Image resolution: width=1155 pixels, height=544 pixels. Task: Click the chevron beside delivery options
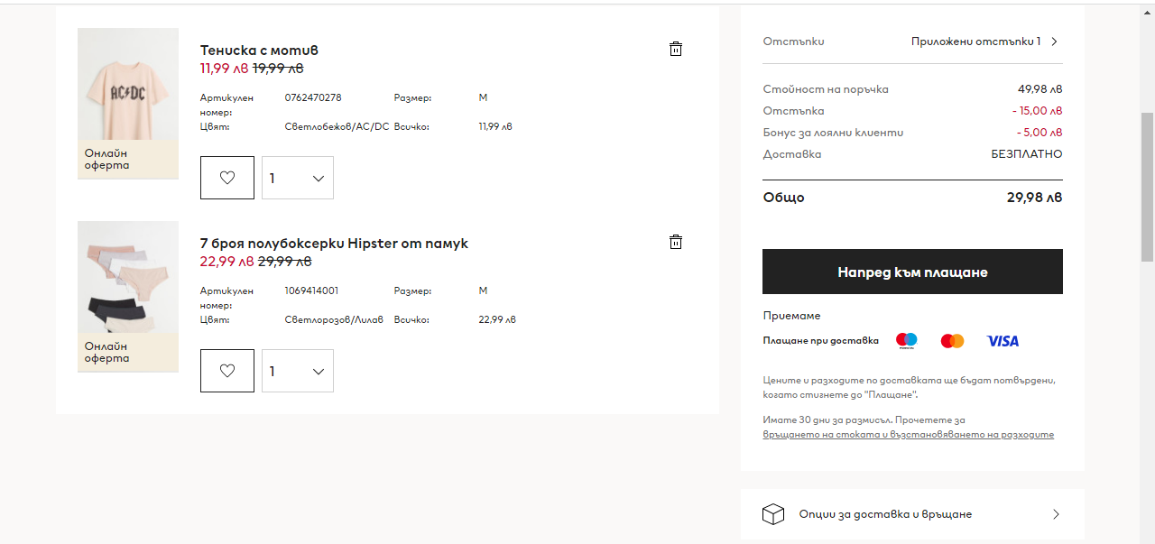[1056, 514]
